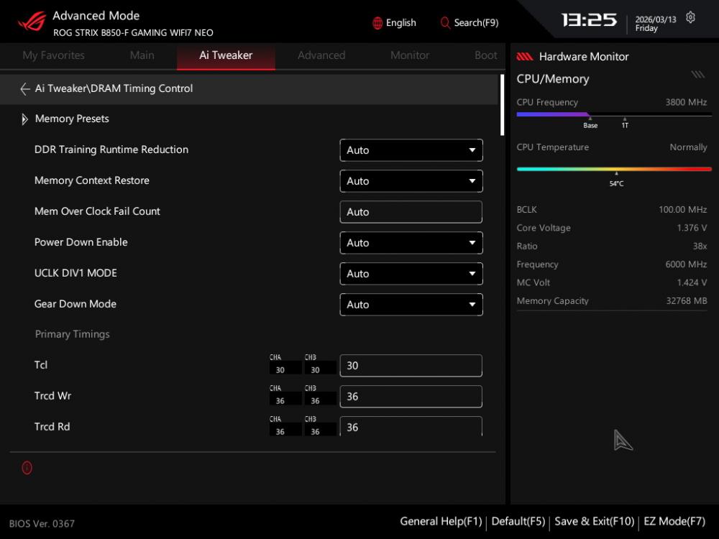
Task: Open DDR Training Runtime Reduction dropdown
Action: click(x=411, y=150)
